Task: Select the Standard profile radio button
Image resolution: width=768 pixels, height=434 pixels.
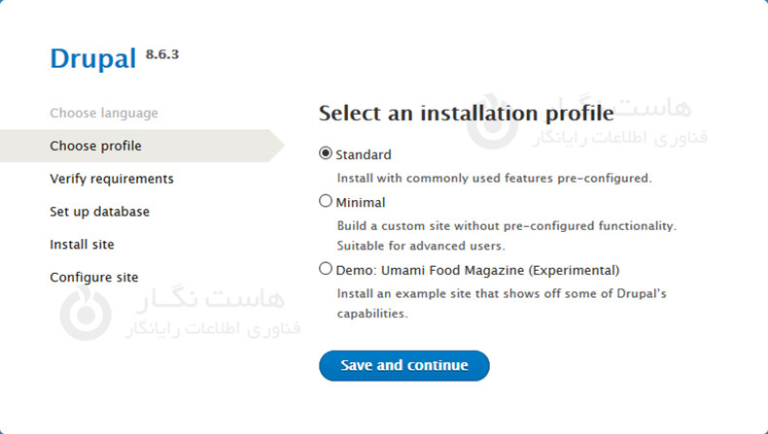Action: pyautogui.click(x=326, y=154)
